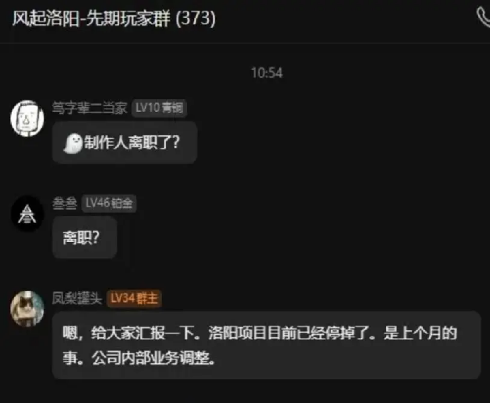Open 叁叁's black triangle logo avatar
Screen dimensions: 490x403
click(28, 214)
